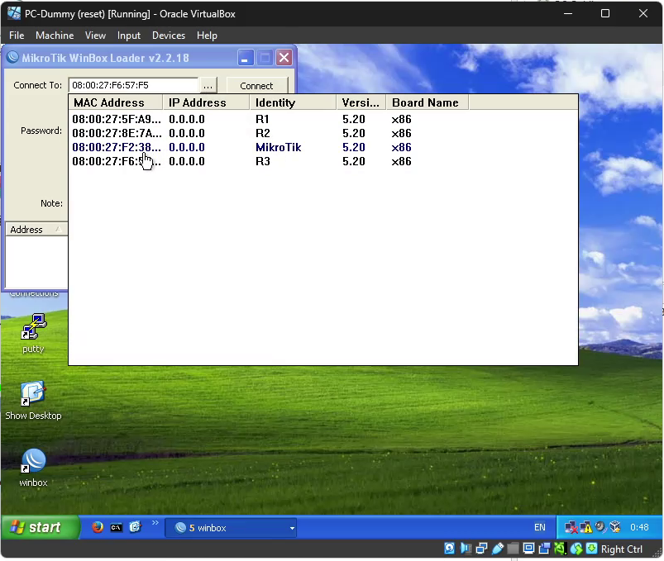Click the ... neighbor browse button
This screenshot has width=664, height=561.
(x=208, y=85)
